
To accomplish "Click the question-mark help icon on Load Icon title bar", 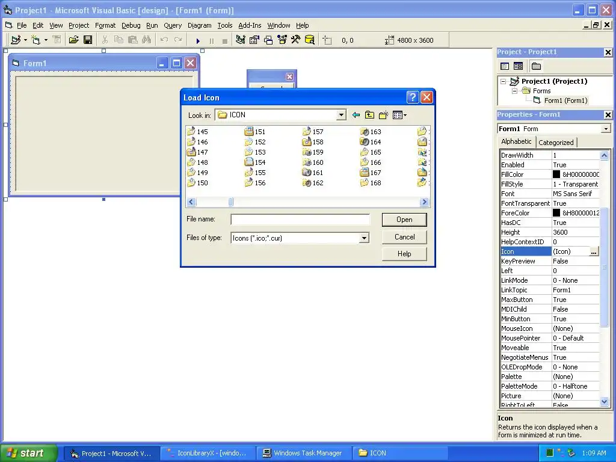I will (x=413, y=97).
